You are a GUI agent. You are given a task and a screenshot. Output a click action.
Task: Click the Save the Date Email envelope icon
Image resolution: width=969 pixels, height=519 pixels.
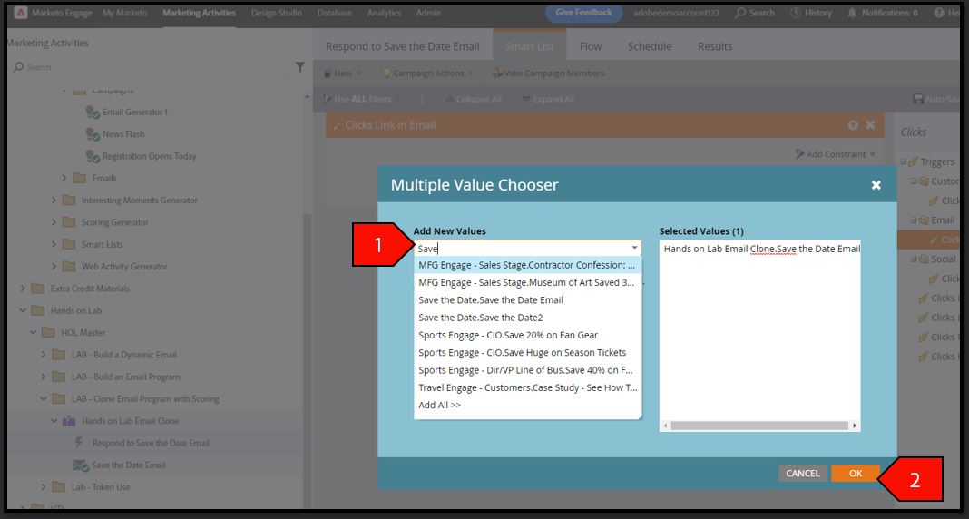coord(81,465)
